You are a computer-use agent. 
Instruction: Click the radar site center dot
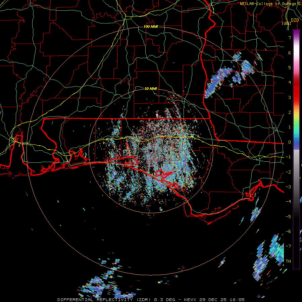point(151,151)
